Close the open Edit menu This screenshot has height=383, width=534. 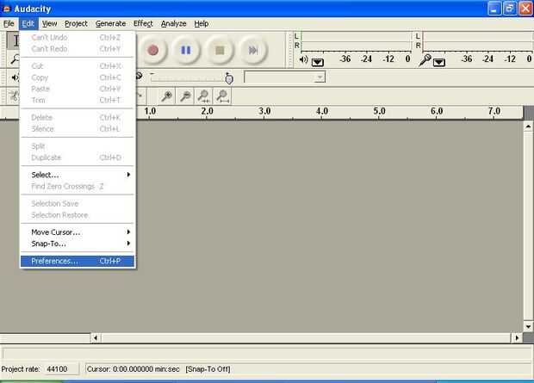coord(28,23)
